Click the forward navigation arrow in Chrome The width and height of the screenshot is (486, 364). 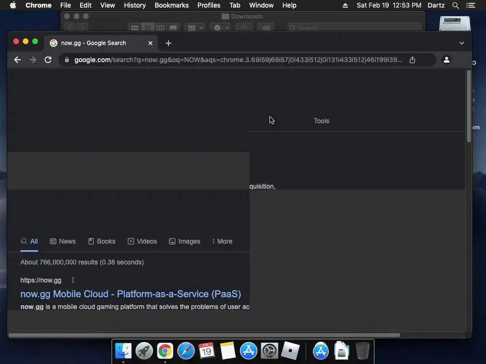[33, 60]
